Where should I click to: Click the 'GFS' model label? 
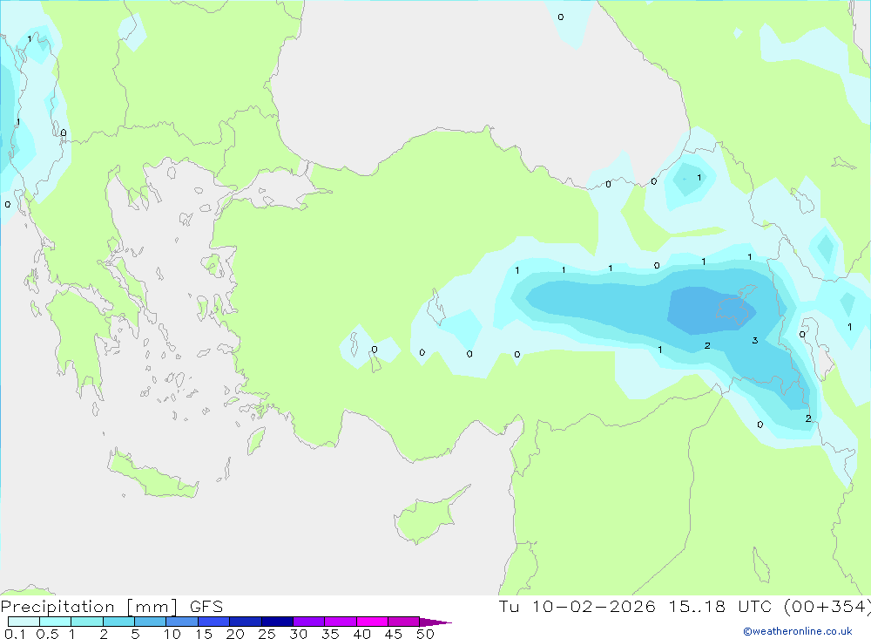point(206,607)
